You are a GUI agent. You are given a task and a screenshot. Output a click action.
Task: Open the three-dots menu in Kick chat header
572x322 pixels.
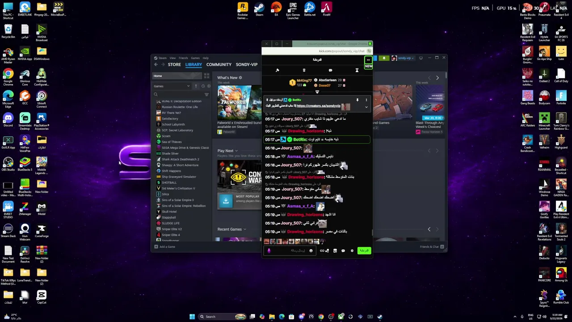tap(368, 60)
